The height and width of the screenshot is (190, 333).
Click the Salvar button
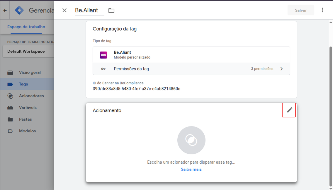301,10
